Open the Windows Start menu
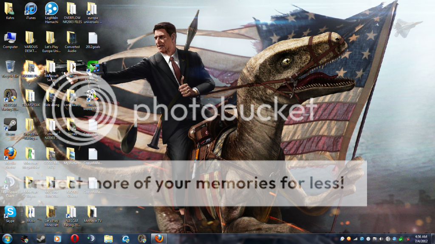The height and width of the screenshot is (244, 435). (x=7, y=239)
